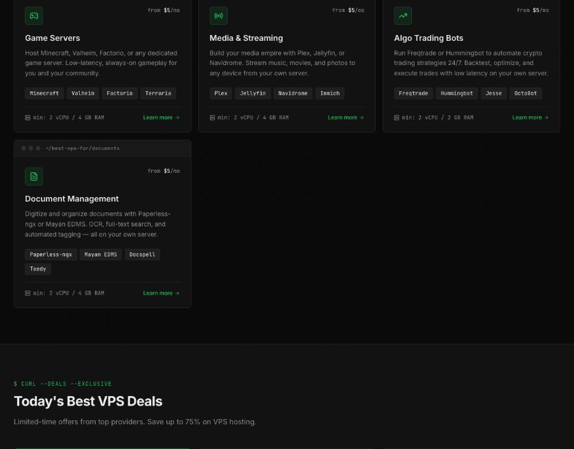This screenshot has height=449, width=574.
Task: Click the Document Management file icon
Action: tap(34, 177)
